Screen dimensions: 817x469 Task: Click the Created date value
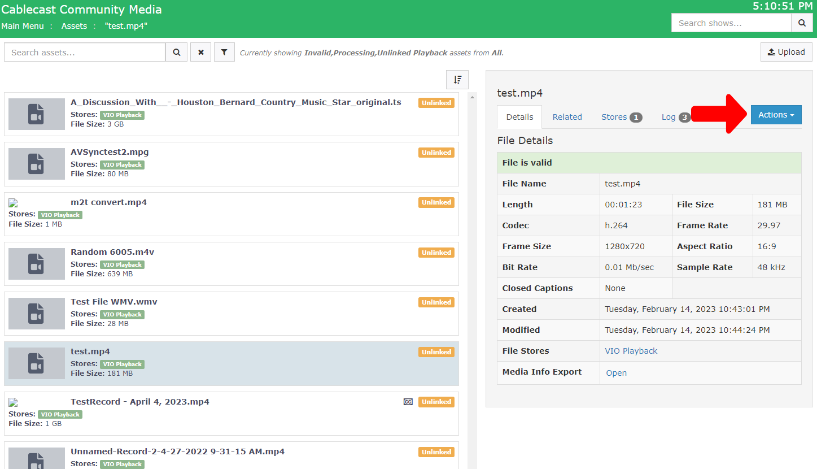pyautogui.click(x=687, y=309)
